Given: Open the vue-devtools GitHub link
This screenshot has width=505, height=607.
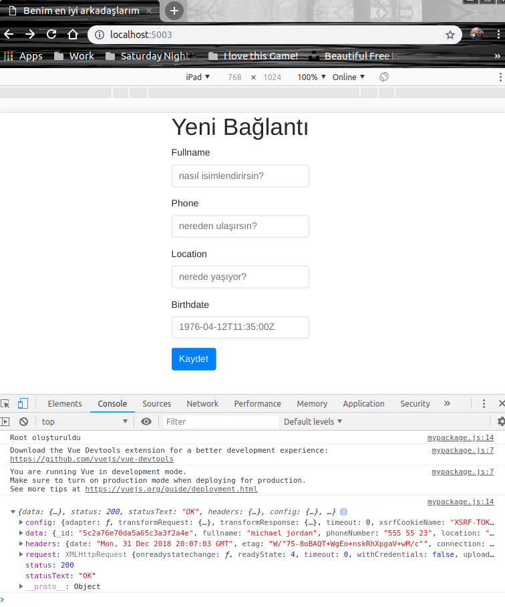Looking at the screenshot, I should (x=92, y=459).
